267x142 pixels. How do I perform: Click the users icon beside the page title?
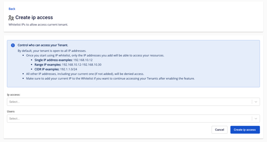(x=11, y=17)
